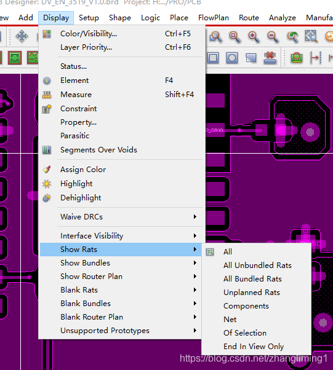333x370 pixels.
Task: Choose End In View Only
Action: tap(257, 347)
